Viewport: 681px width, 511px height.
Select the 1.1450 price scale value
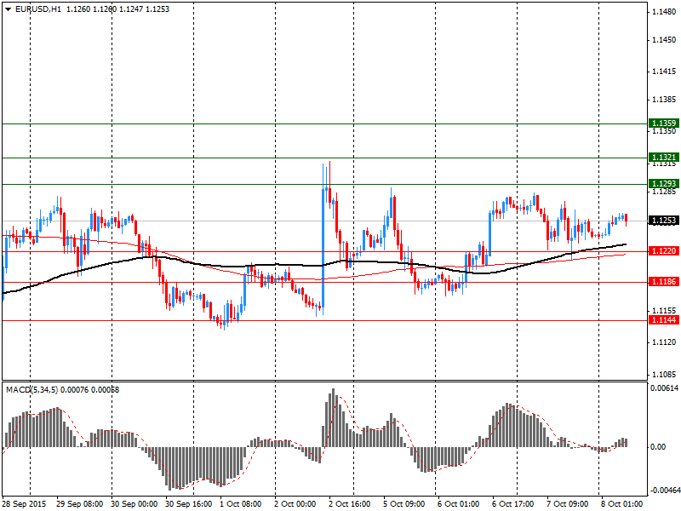tap(664, 40)
